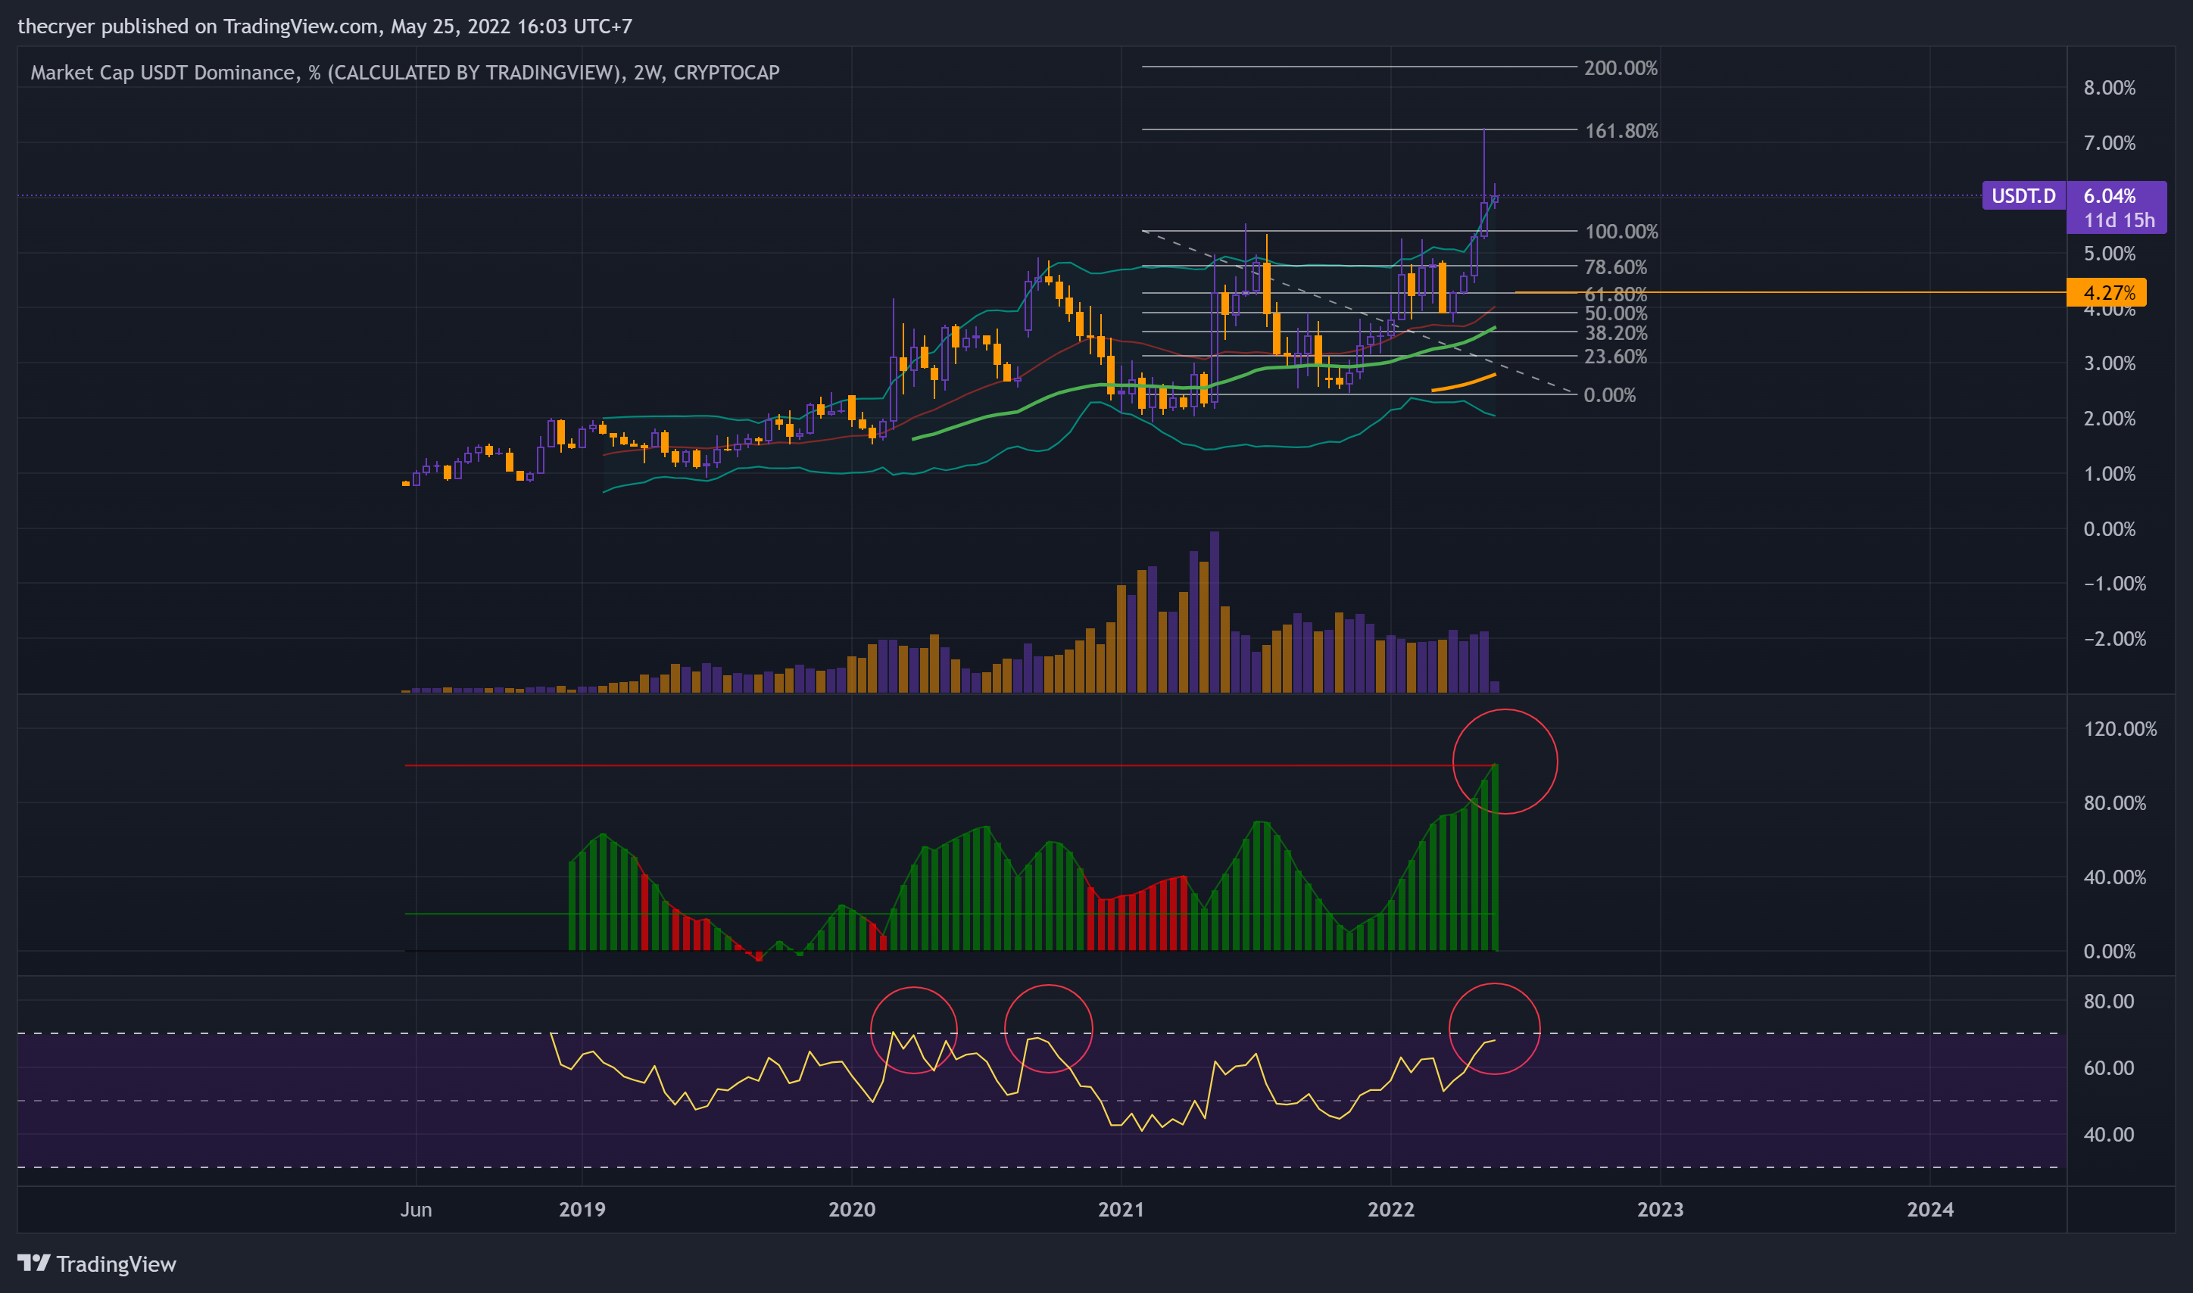2193x1293 pixels.
Task: Click the 7.00% price axis label
Action: click(2110, 143)
